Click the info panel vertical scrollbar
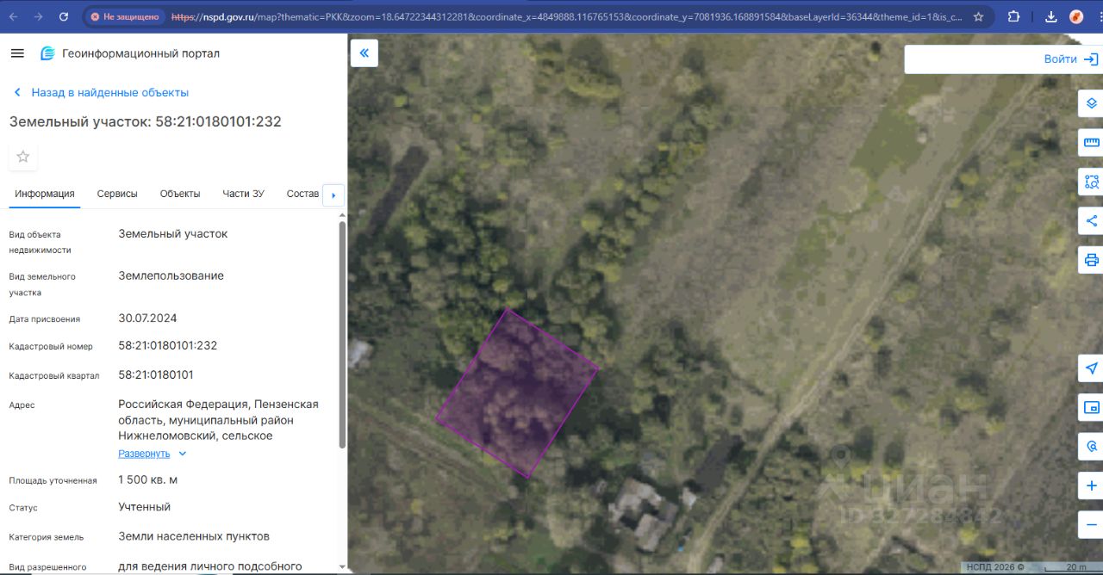 click(x=342, y=334)
